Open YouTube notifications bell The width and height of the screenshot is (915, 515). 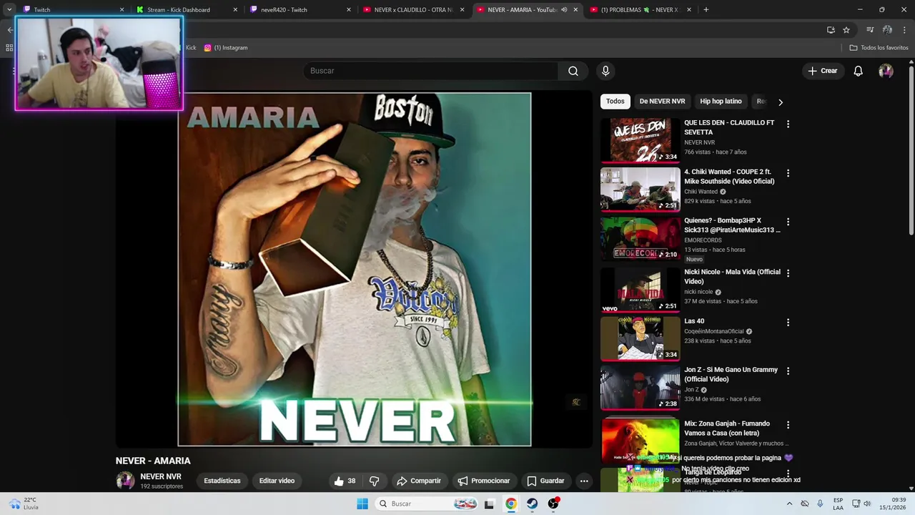(859, 71)
